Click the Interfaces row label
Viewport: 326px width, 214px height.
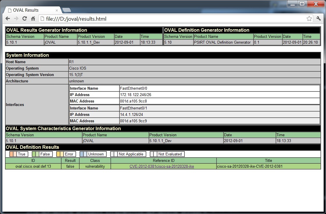(x=15, y=105)
